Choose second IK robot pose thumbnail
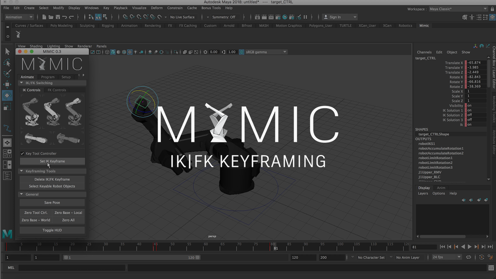 pyautogui.click(x=52, y=112)
